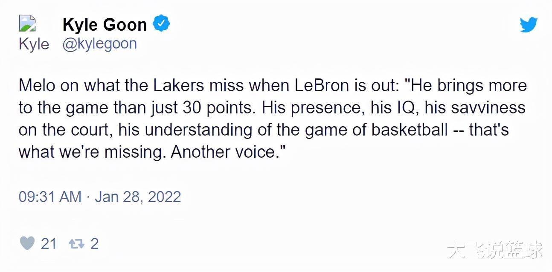Click the like count 21
The height and width of the screenshot is (272, 552).
[x=49, y=243]
